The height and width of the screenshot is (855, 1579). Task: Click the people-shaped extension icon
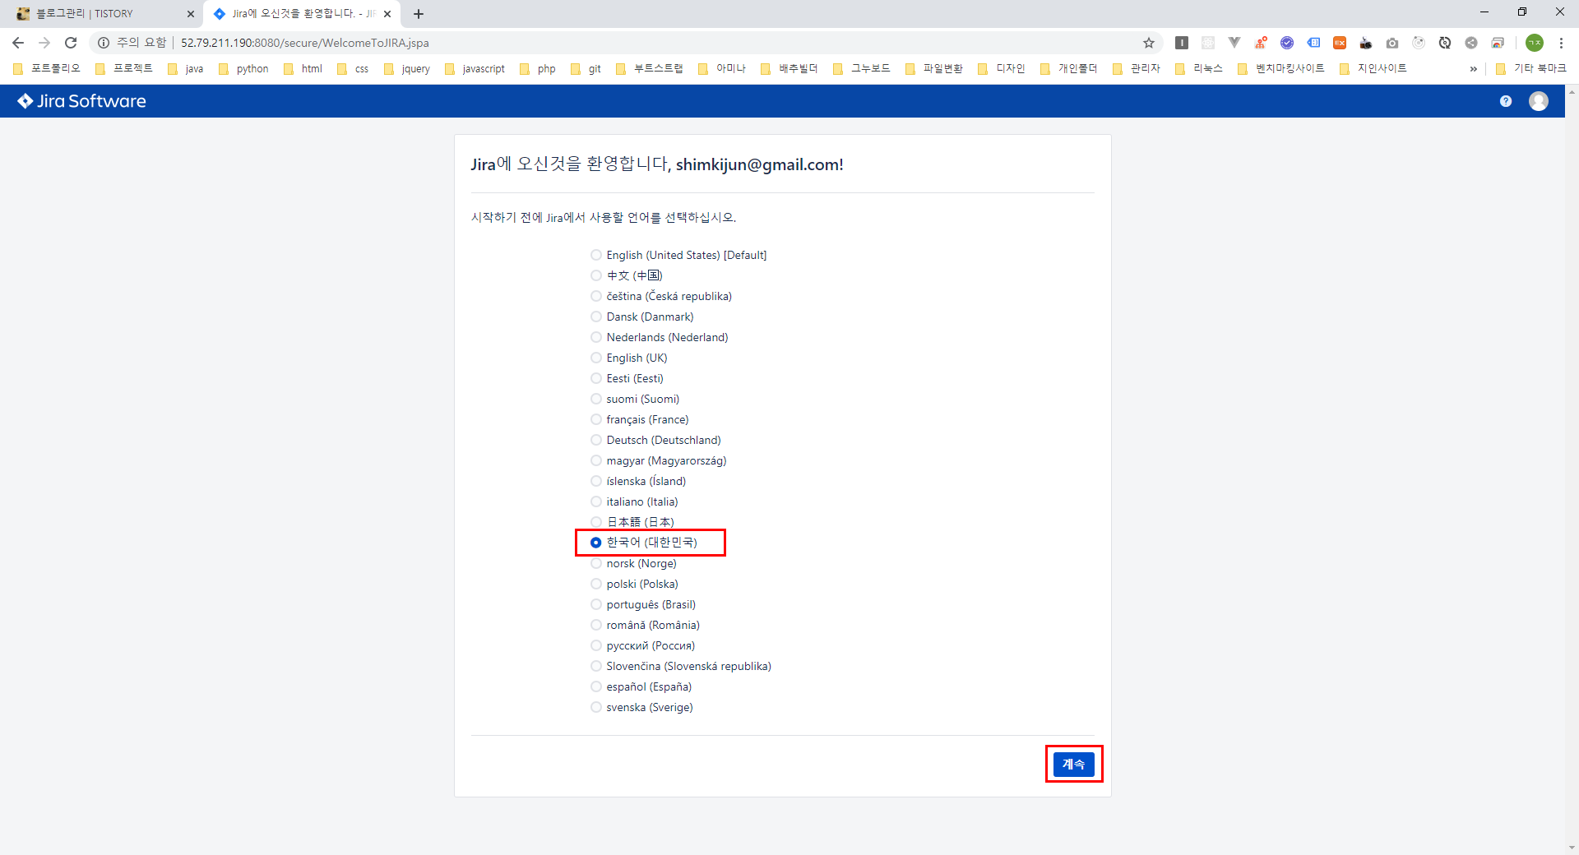[1260, 43]
